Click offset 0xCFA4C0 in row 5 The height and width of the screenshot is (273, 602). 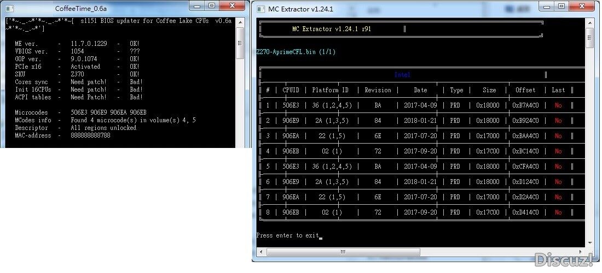525,167
